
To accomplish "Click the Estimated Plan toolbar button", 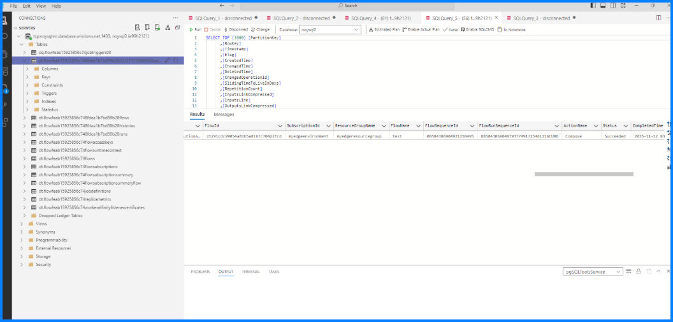I will point(384,29).
